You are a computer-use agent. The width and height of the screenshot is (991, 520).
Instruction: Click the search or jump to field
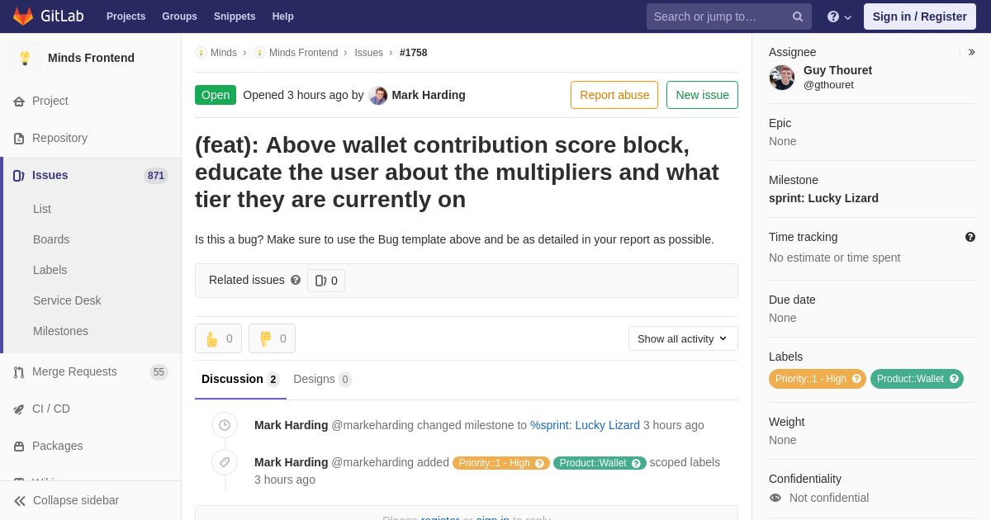click(x=718, y=17)
